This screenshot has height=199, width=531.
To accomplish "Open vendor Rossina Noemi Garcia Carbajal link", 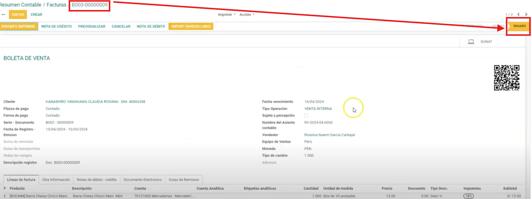I will pos(329,135).
